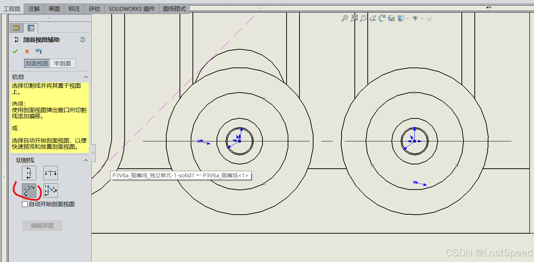Viewport: 534px width, 262px height.
Task: Activate the zoom to area tool
Action: [x=363, y=18]
